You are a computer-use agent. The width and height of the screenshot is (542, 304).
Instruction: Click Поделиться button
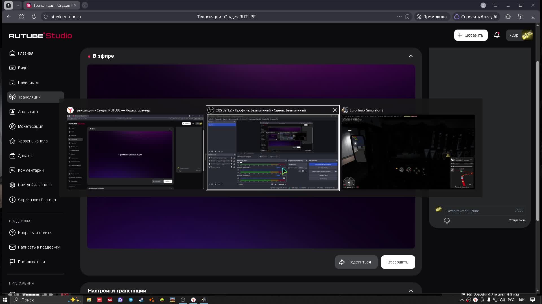click(356, 262)
